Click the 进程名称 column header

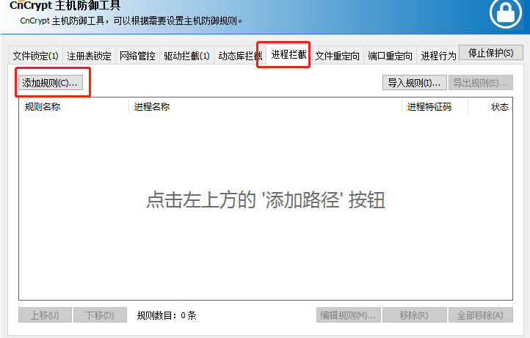[152, 107]
